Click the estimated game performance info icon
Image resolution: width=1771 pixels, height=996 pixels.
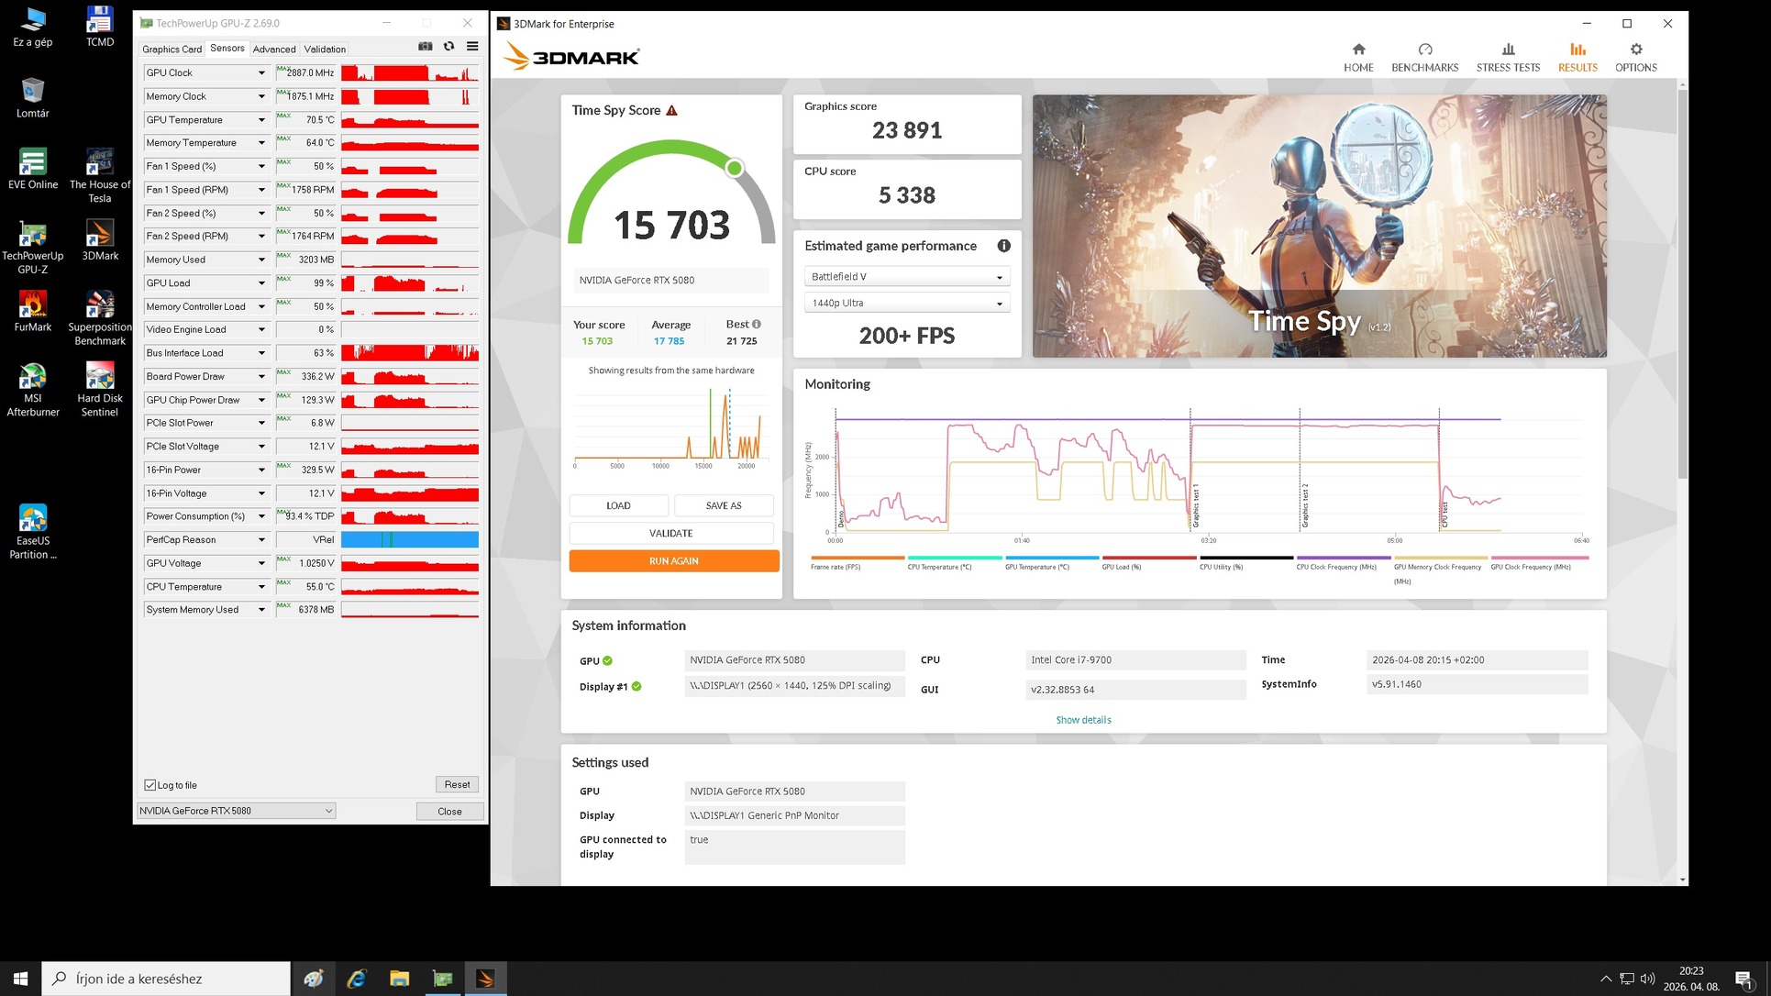[x=1003, y=246]
